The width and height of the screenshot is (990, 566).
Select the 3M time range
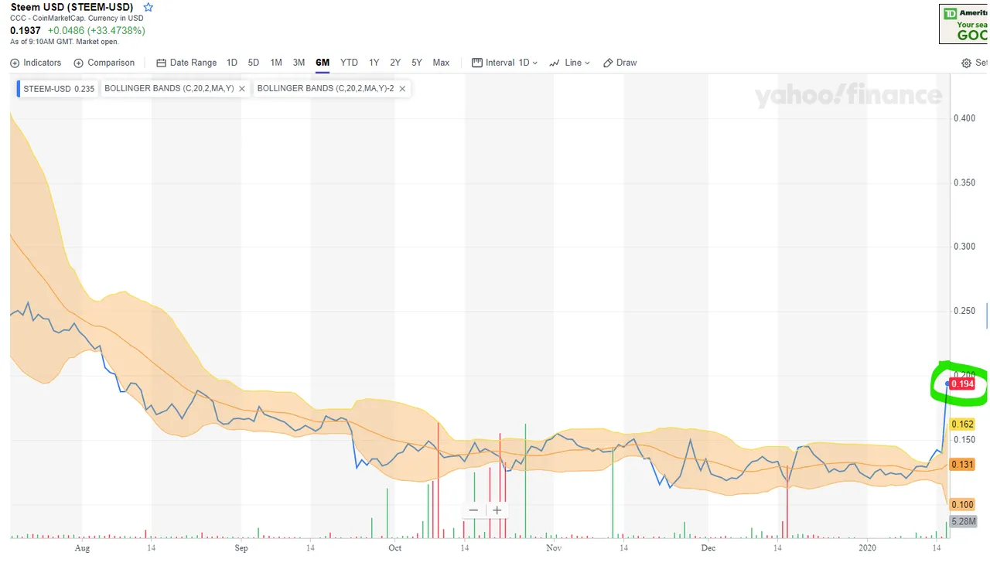pyautogui.click(x=299, y=63)
